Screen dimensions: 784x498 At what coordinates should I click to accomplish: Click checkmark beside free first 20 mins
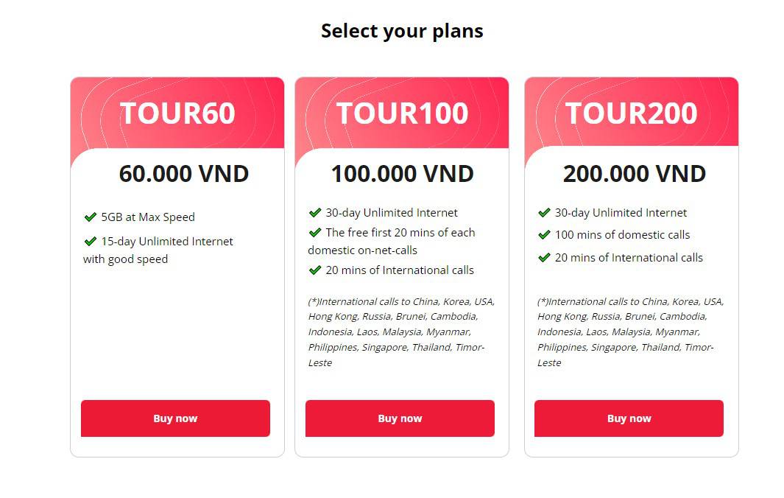point(315,232)
